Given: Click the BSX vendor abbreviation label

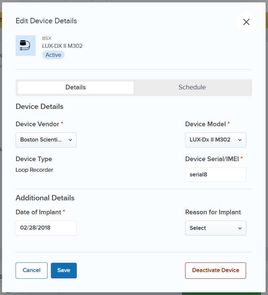Looking at the screenshot, I should coord(47,38).
